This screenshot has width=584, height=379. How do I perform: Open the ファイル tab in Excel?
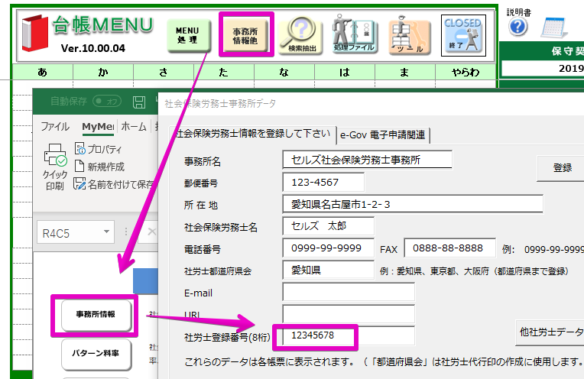point(55,127)
